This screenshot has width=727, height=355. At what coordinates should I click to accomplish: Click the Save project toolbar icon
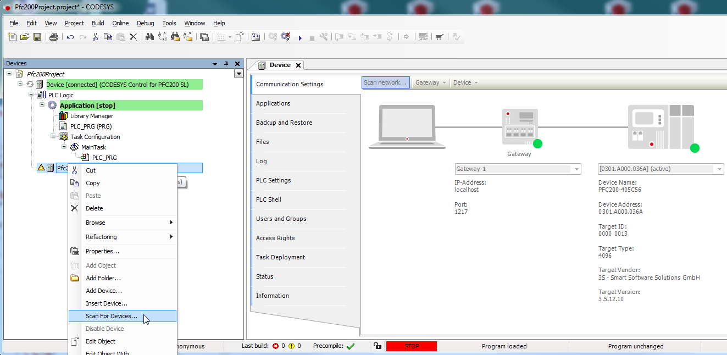coord(37,37)
